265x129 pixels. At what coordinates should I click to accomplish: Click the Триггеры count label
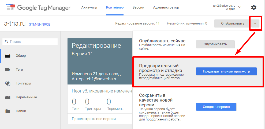coord(93,109)
